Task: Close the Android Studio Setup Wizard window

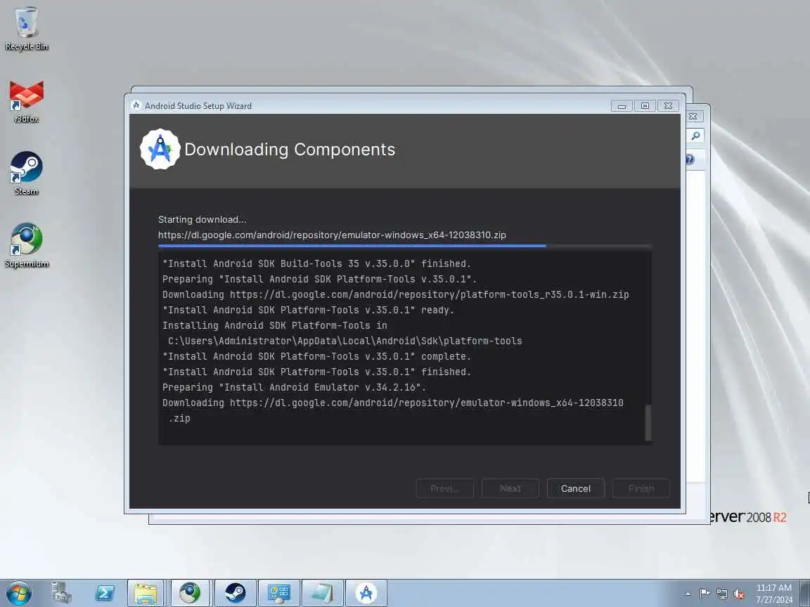Action: coord(668,106)
